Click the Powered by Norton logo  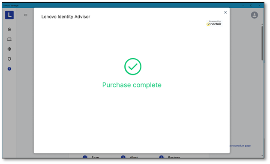[214, 23]
